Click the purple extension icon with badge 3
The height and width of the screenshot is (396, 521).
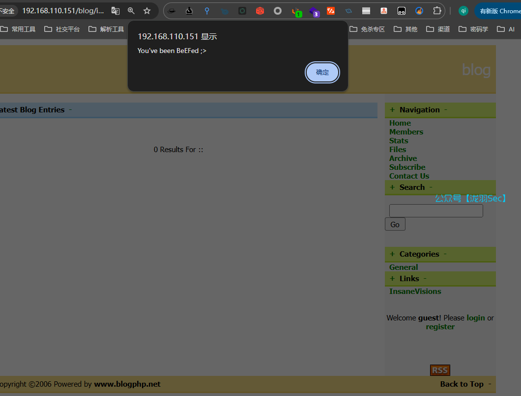[314, 11]
